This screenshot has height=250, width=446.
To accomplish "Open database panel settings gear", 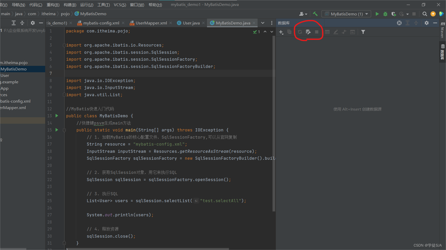I will tap(427, 23).
